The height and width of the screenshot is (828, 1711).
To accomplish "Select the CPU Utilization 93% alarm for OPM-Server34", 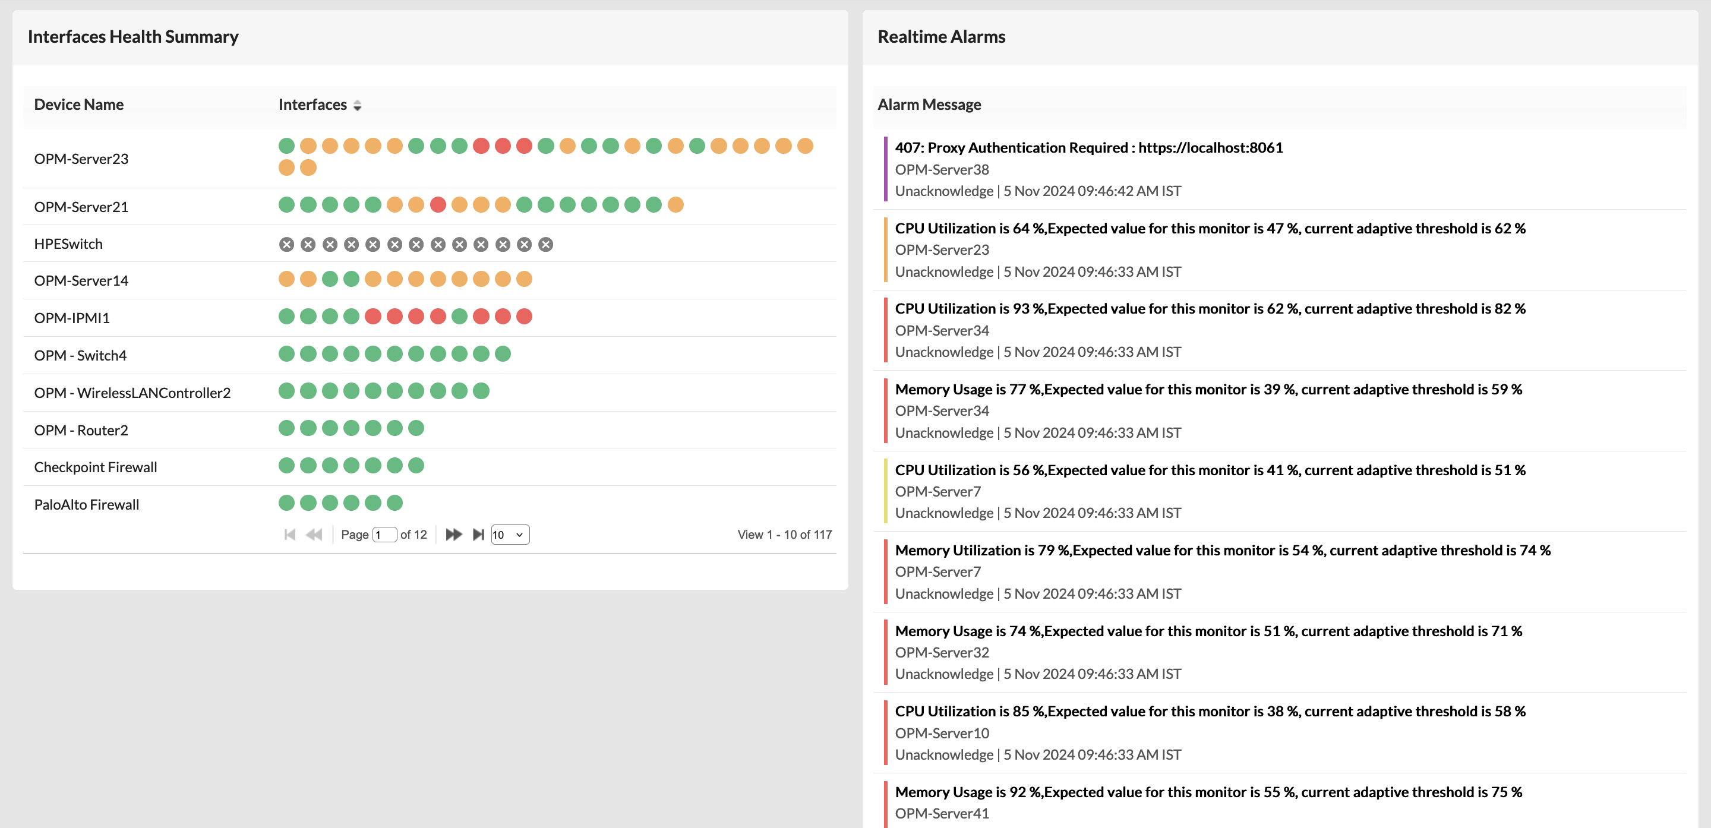I will coord(1210,308).
